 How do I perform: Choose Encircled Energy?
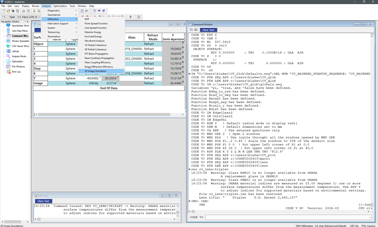tap(101, 37)
